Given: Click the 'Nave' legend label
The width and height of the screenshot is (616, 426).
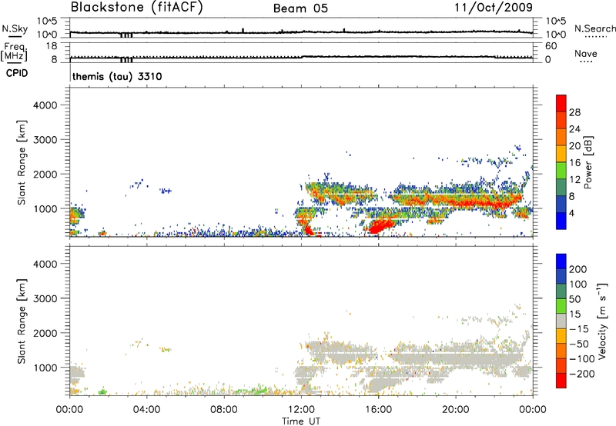Looking at the screenshot, I should coord(586,54).
